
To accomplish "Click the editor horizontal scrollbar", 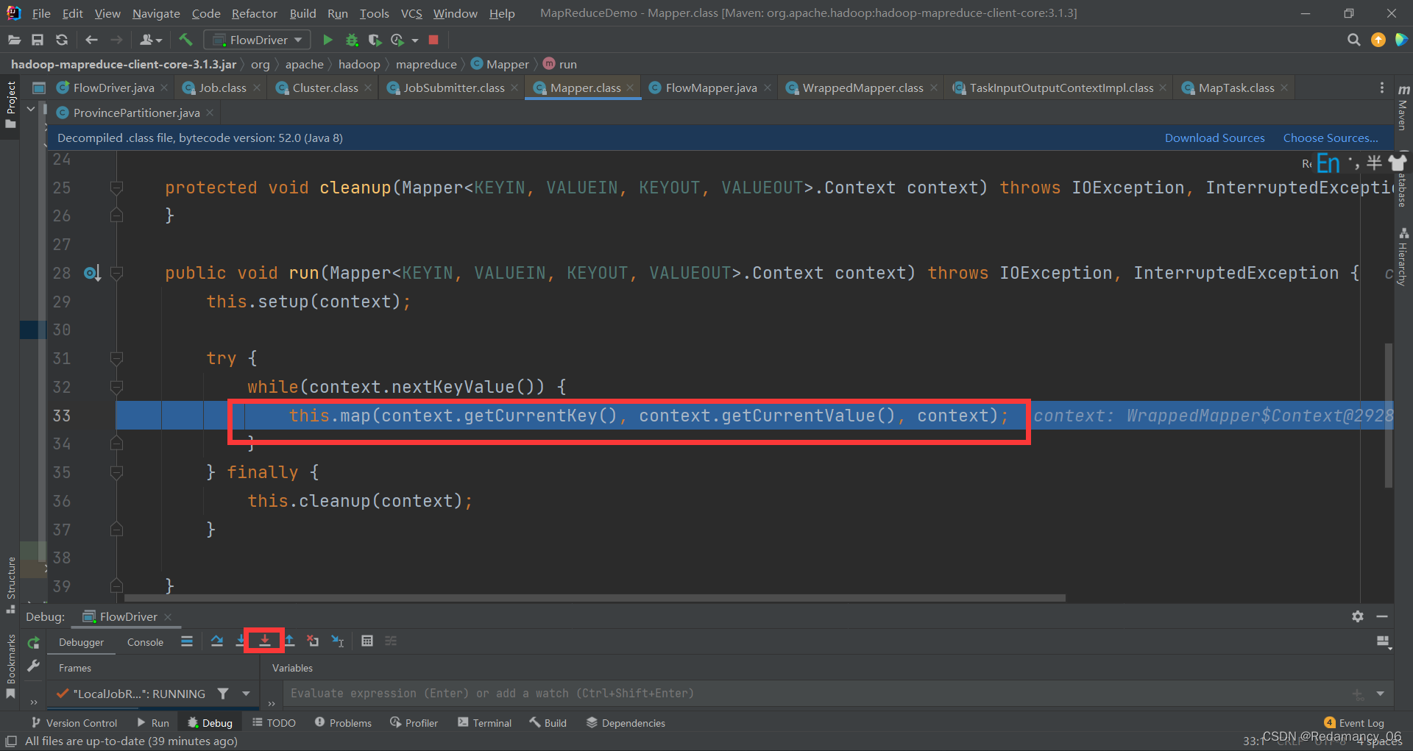I will [595, 598].
